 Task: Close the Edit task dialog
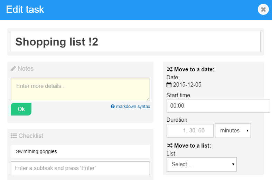coord(263,9)
